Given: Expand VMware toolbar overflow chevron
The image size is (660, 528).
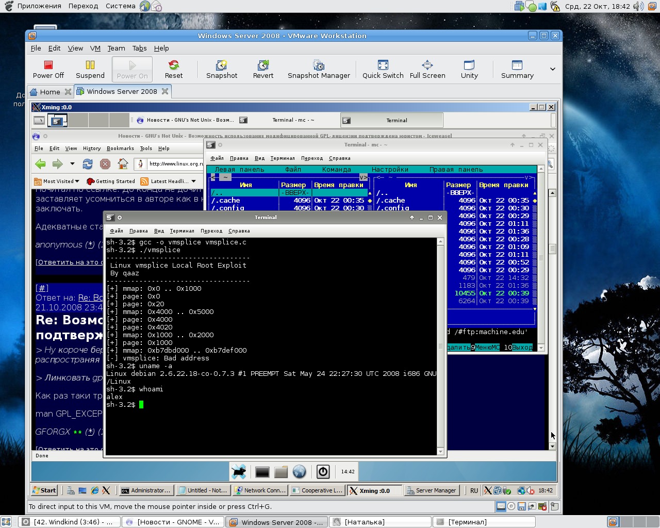Looking at the screenshot, I should [552, 69].
